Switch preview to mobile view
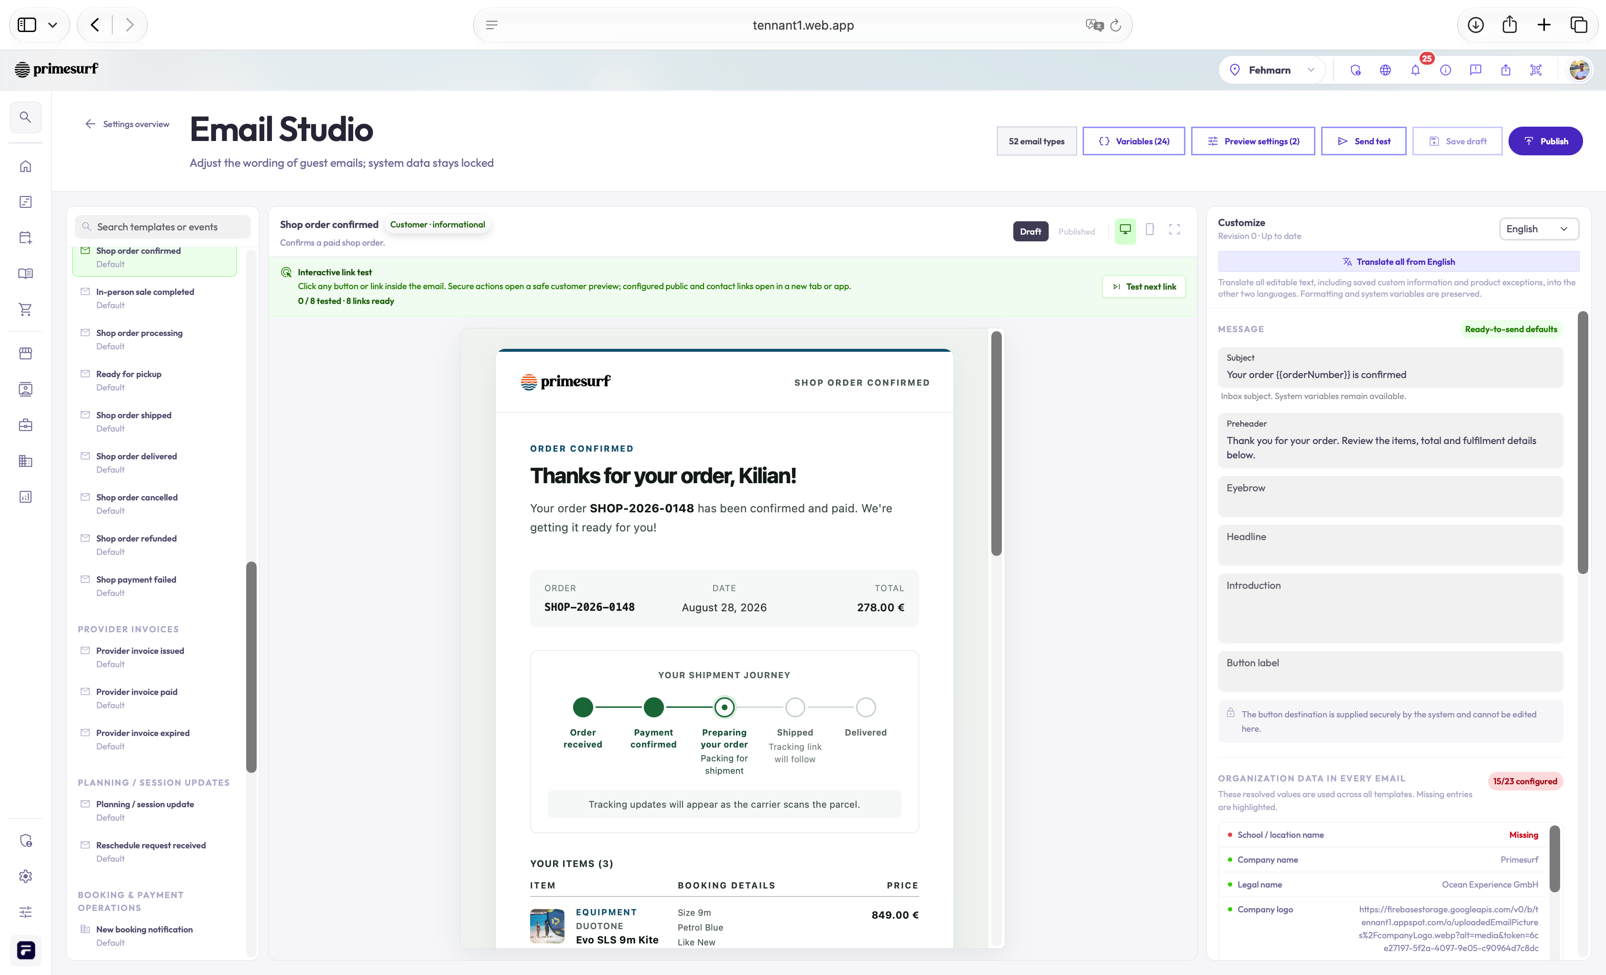 click(1150, 230)
